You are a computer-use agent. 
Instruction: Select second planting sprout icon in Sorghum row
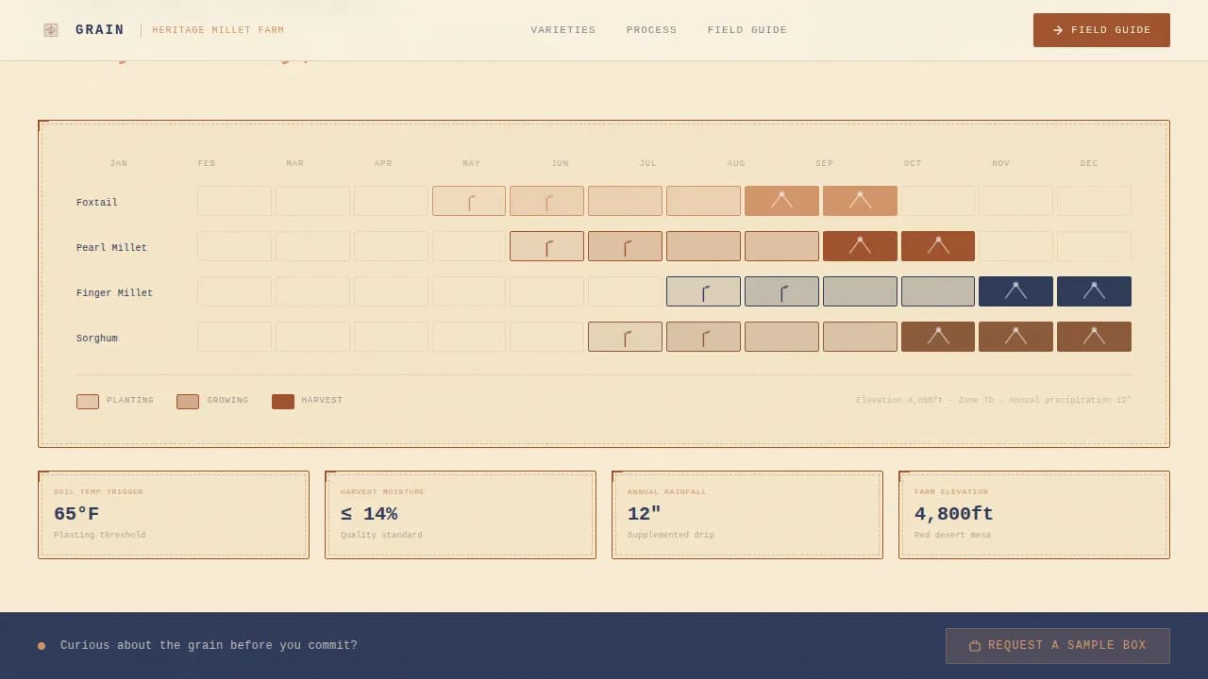tap(706, 338)
